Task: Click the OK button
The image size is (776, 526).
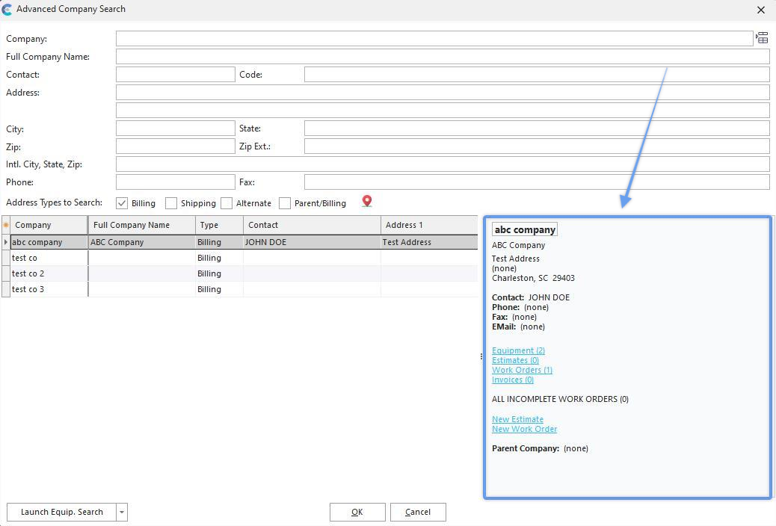Action: click(357, 512)
